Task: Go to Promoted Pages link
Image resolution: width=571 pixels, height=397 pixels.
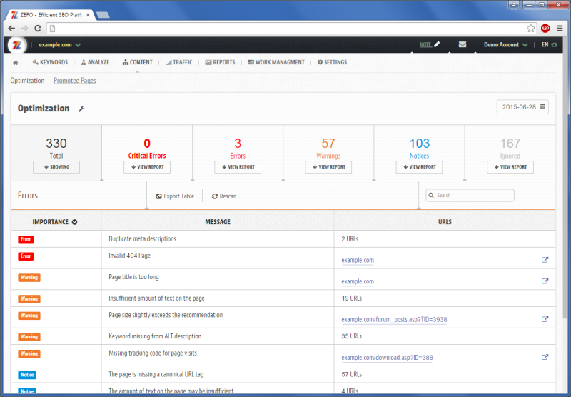Action: pyautogui.click(x=75, y=81)
